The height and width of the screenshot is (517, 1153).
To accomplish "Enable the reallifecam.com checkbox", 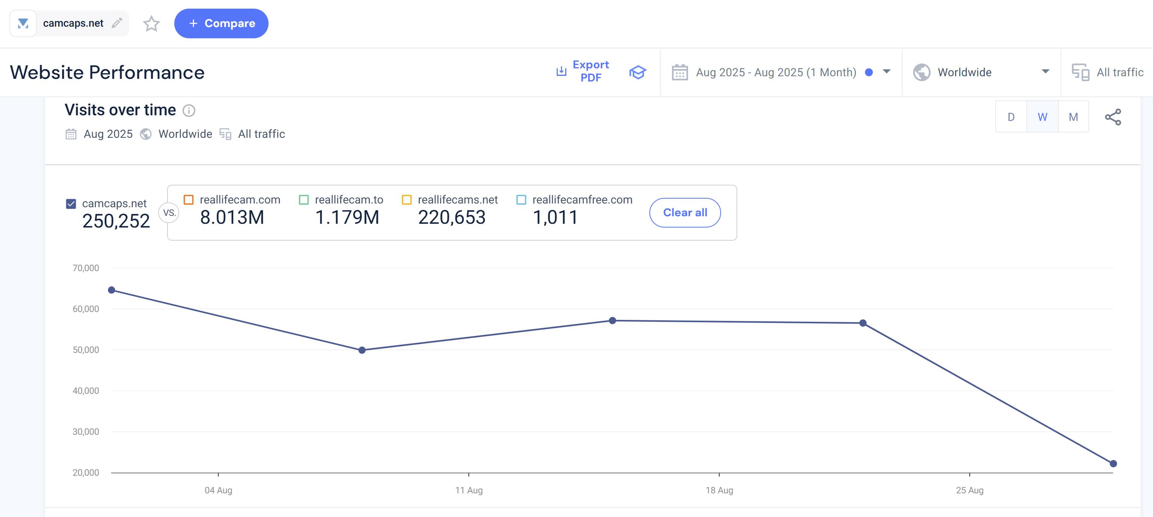I will [x=189, y=200].
